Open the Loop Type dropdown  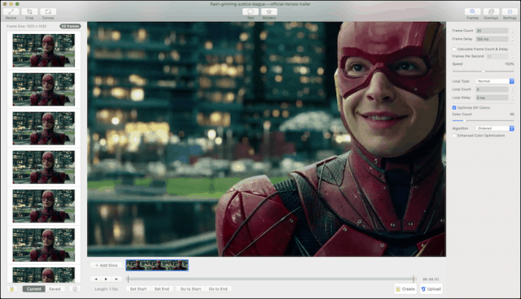tap(495, 81)
